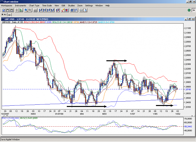The width and height of the screenshot is (196, 142).
Task: Click the grey zoom out magnifier
Action: (x=30, y=10)
